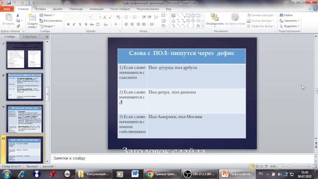Screen dimensions: 318x179
Task: Open the Анимация animation tab
Action: point(96,9)
